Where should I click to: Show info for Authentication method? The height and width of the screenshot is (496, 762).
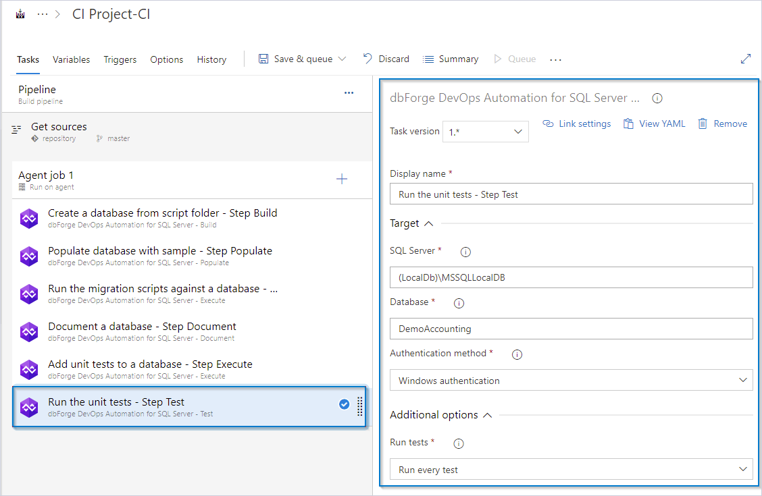click(x=517, y=354)
